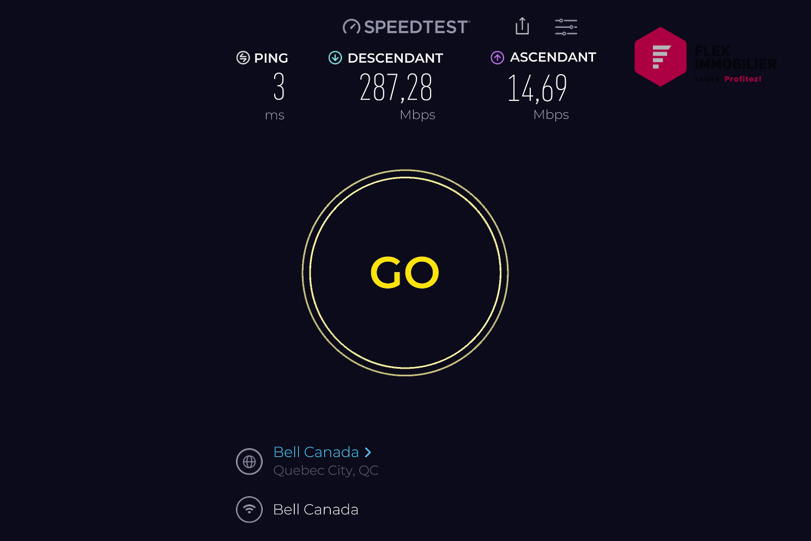Click the Speedtest gauge logo icon

[351, 27]
